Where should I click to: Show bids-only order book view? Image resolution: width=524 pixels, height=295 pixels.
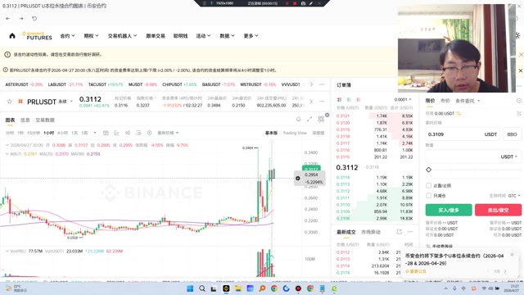click(349, 100)
